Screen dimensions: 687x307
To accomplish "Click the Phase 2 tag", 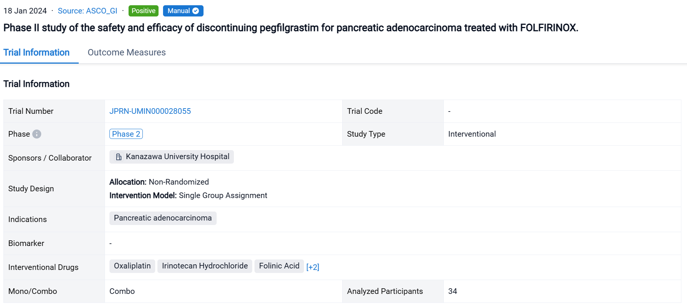I will tap(126, 134).
